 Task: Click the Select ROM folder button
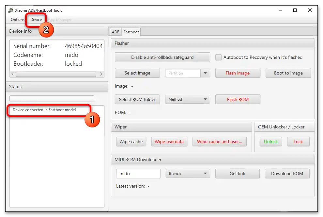point(137,99)
